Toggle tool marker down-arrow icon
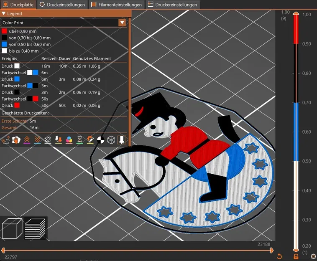 coord(122,140)
